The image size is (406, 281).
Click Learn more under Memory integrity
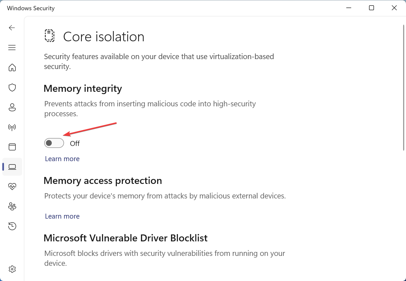pyautogui.click(x=62, y=159)
